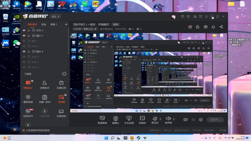Open the stream settings gear icon
The height and width of the screenshot is (141, 251).
point(201,120)
